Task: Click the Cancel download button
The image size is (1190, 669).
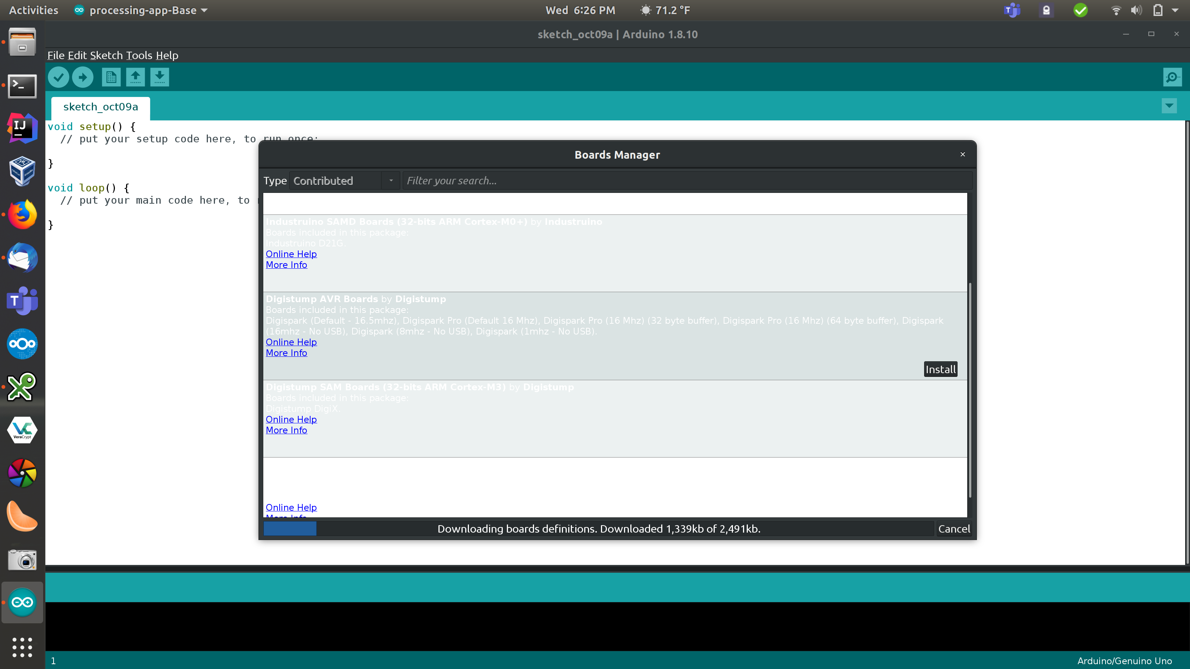Action: [954, 529]
